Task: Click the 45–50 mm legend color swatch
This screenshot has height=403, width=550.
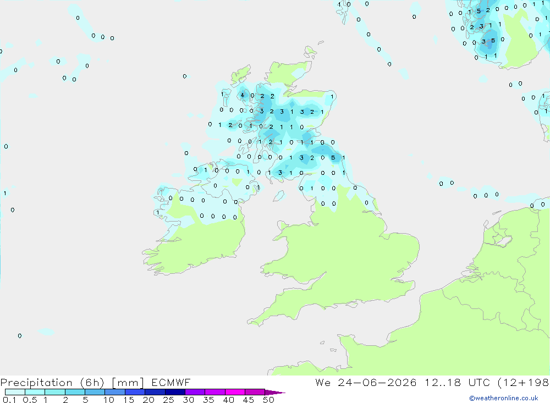Action: 255,392
